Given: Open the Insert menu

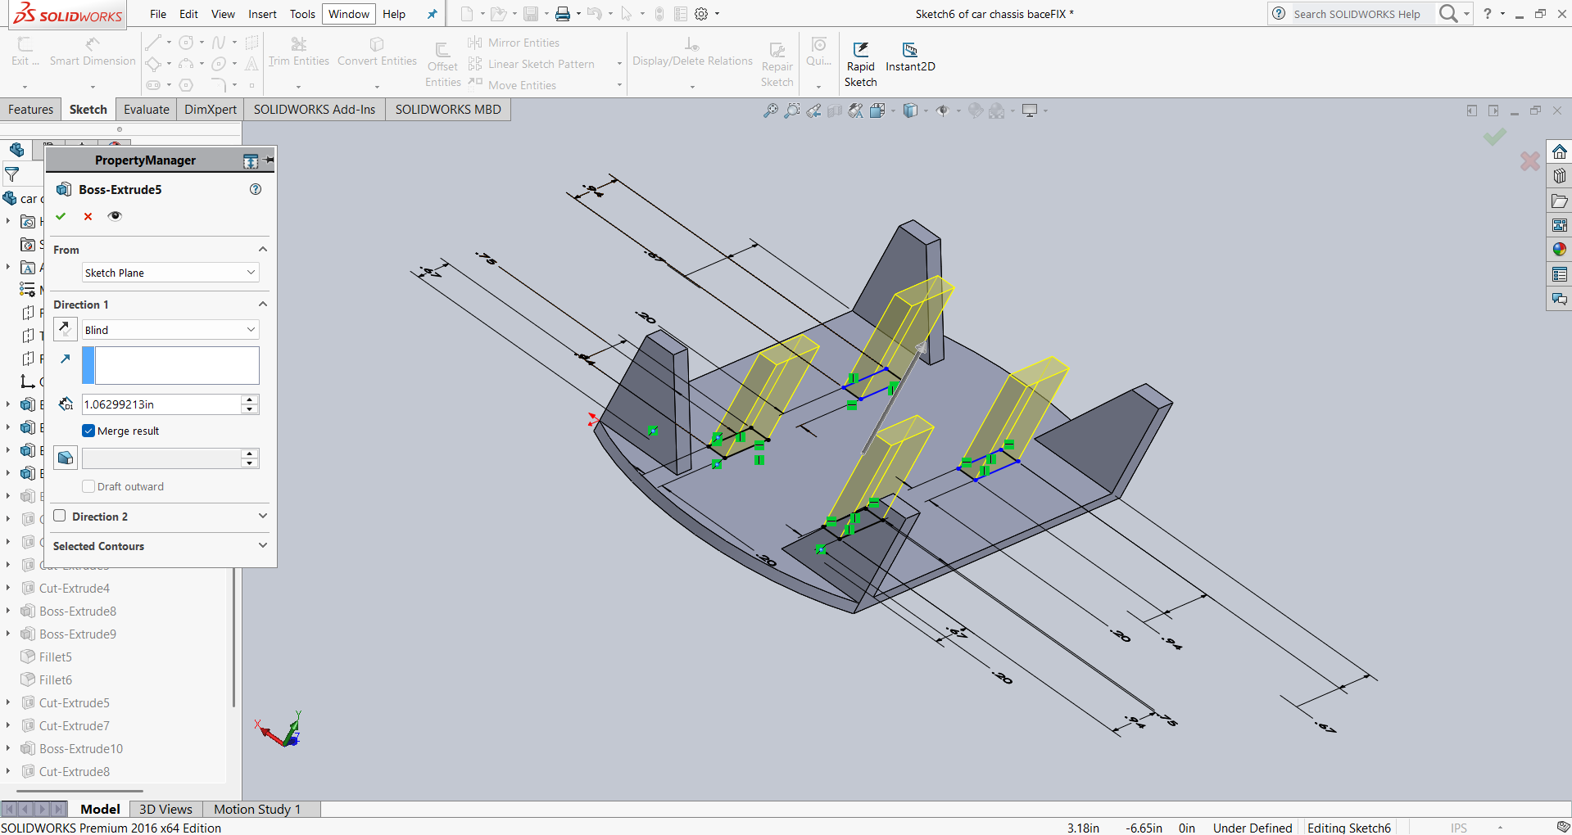Looking at the screenshot, I should 262,14.
